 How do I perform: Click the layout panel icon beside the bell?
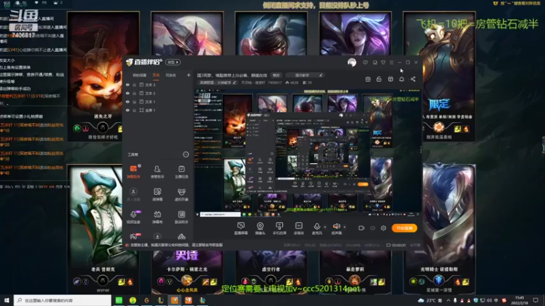(x=390, y=79)
